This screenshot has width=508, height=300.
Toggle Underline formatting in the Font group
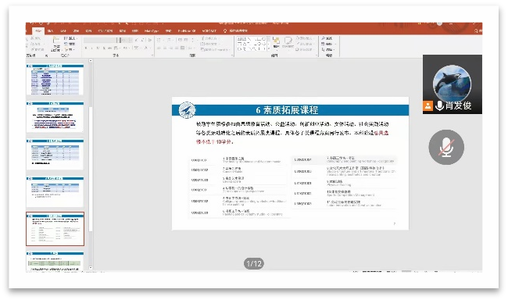[x=98, y=48]
